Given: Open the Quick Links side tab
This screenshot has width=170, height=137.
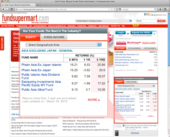Looking at the screenshot, I should point(2,44).
